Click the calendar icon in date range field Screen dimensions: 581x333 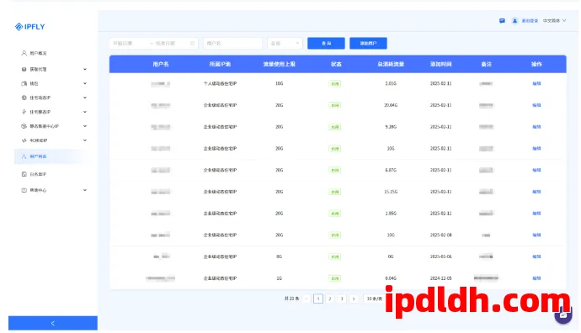coord(192,43)
